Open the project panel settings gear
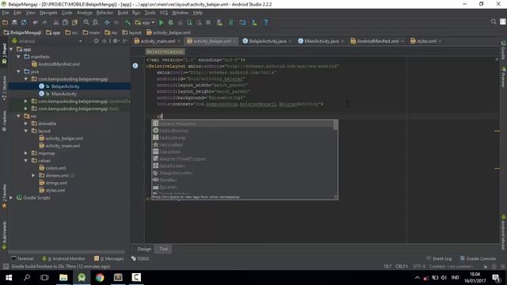Image resolution: width=507 pixels, height=285 pixels. 115,41
